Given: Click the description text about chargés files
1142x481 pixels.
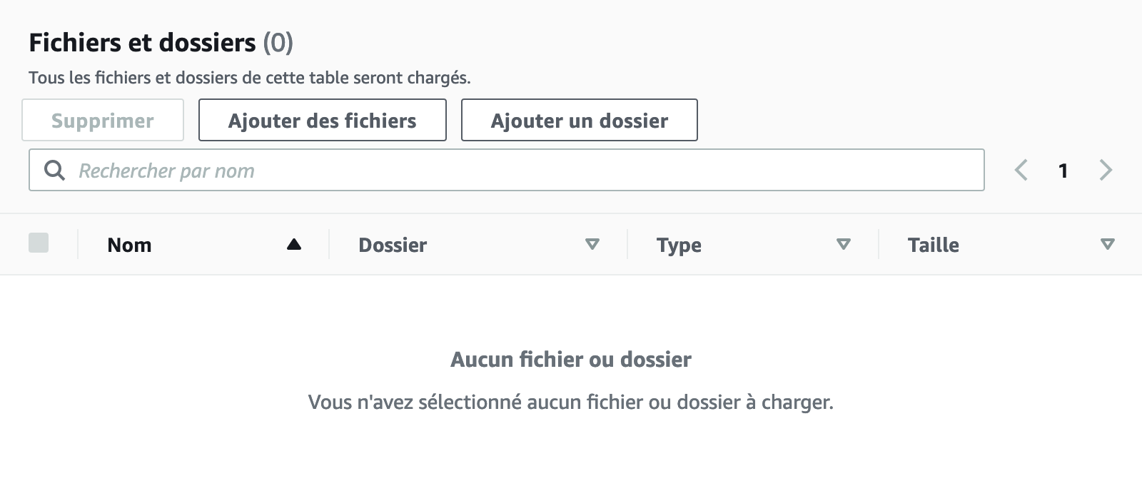Looking at the screenshot, I should click(x=250, y=77).
